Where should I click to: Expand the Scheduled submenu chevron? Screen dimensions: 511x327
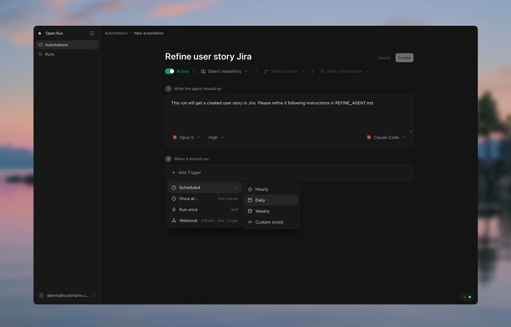tap(236, 188)
